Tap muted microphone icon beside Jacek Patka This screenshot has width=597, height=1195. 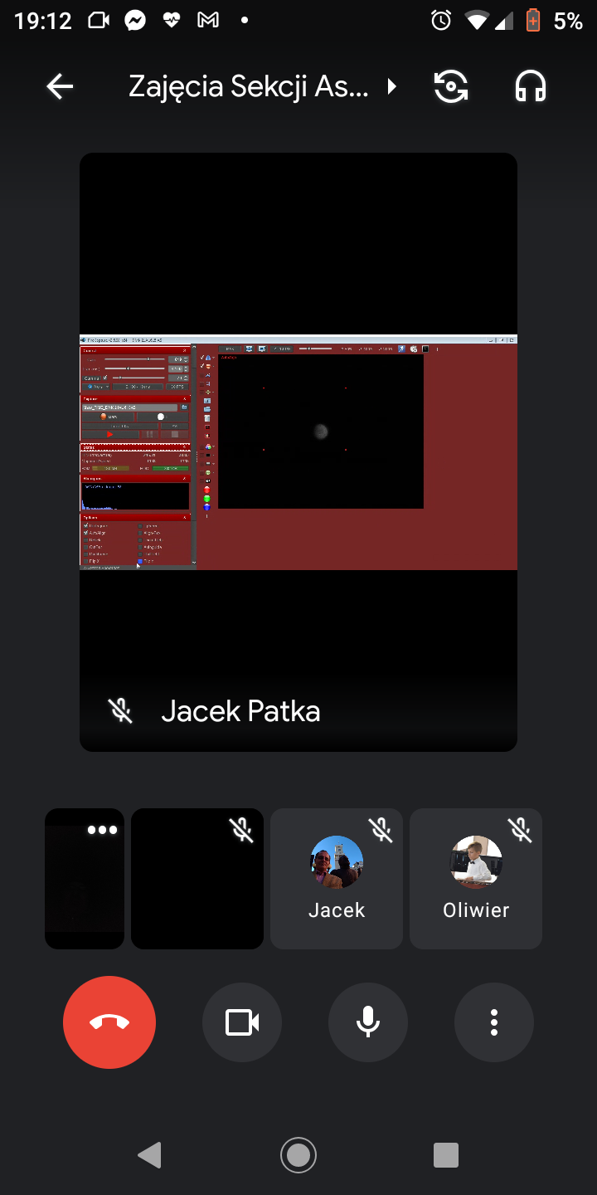[x=121, y=711]
